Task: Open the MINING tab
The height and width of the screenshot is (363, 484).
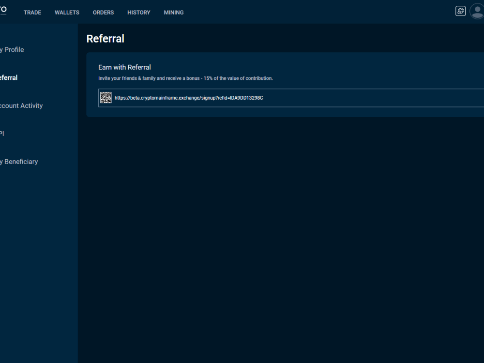Action: [x=173, y=13]
